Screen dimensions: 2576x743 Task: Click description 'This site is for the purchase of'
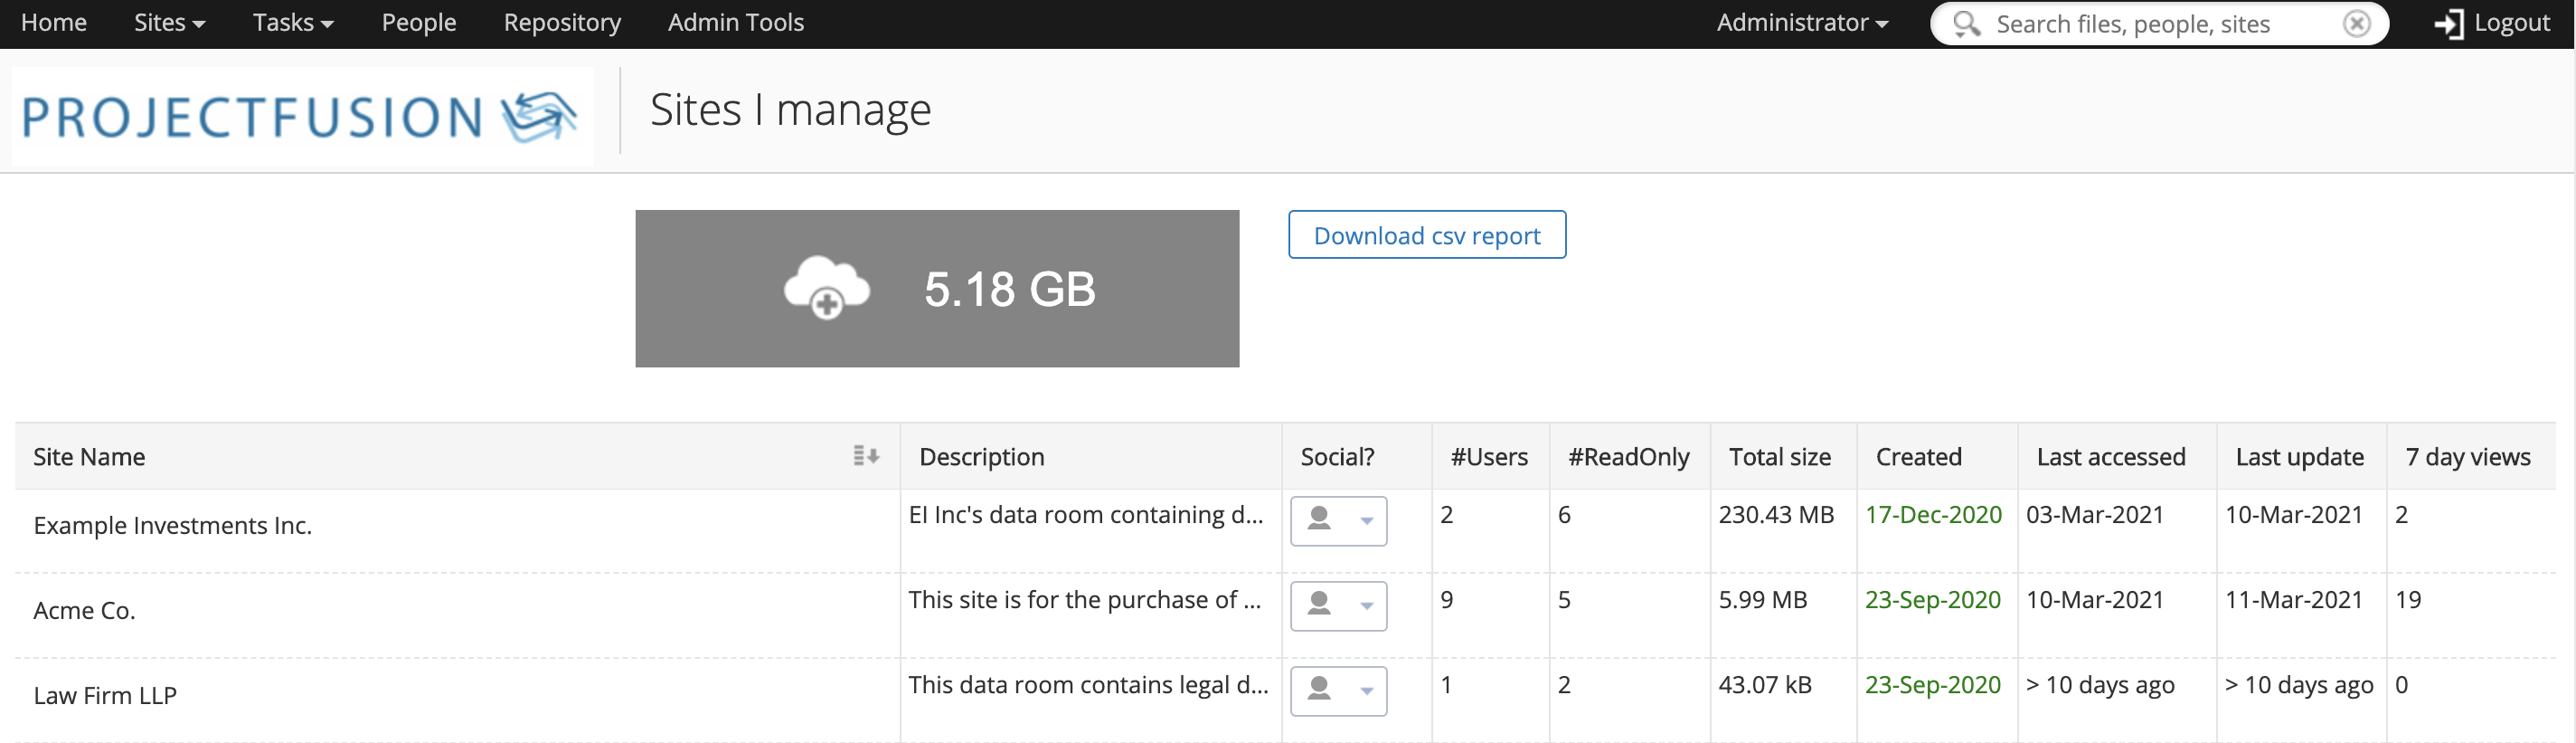[1085, 600]
